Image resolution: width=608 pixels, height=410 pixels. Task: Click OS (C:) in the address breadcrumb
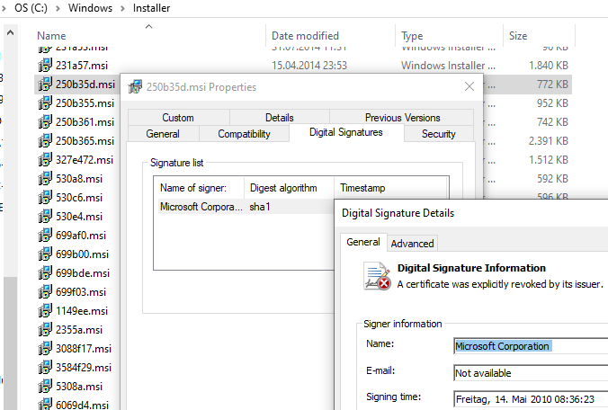coord(31,8)
